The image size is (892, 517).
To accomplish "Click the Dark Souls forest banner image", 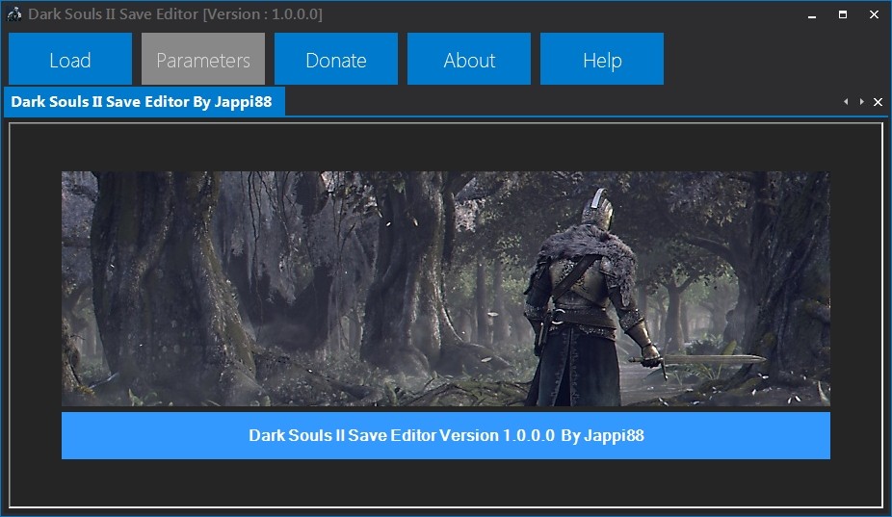I will (x=445, y=289).
